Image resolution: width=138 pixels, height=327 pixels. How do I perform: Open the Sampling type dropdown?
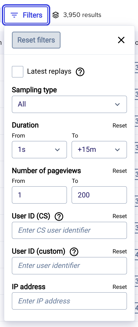click(x=69, y=104)
